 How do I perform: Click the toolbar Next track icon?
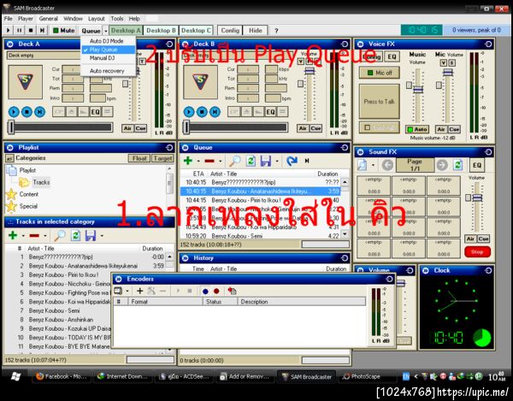(42, 31)
